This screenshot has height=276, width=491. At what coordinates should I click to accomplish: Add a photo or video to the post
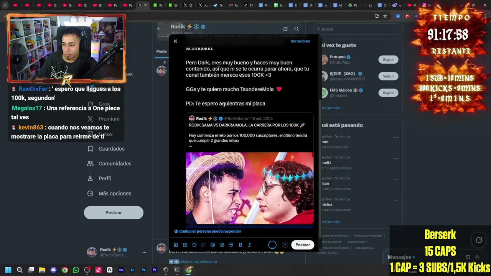tap(176, 245)
